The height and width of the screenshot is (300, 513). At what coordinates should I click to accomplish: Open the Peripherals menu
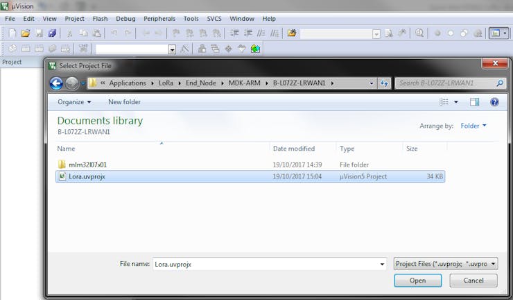pyautogui.click(x=159, y=19)
